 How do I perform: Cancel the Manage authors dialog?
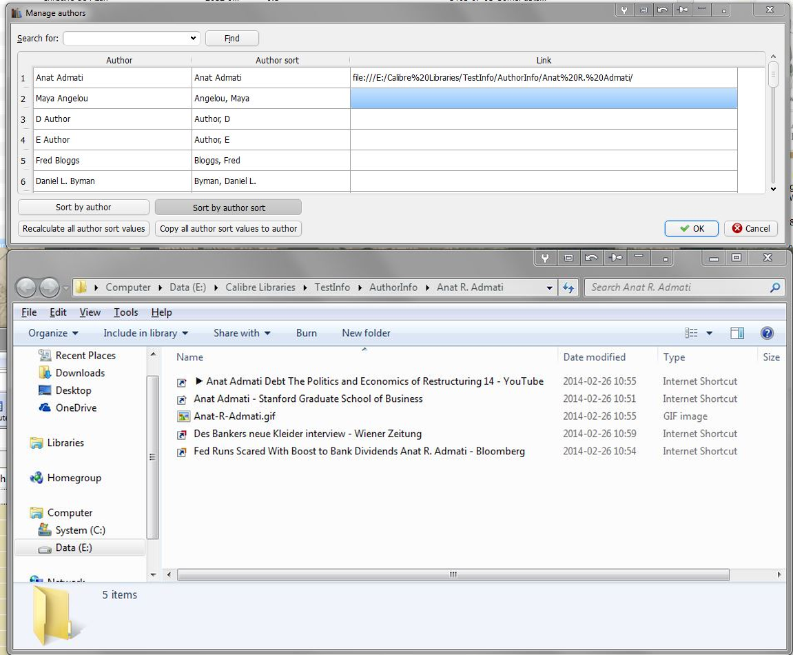click(751, 228)
